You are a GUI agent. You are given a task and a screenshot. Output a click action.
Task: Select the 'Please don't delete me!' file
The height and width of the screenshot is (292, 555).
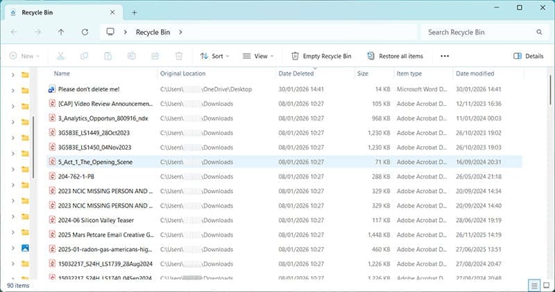[89, 89]
